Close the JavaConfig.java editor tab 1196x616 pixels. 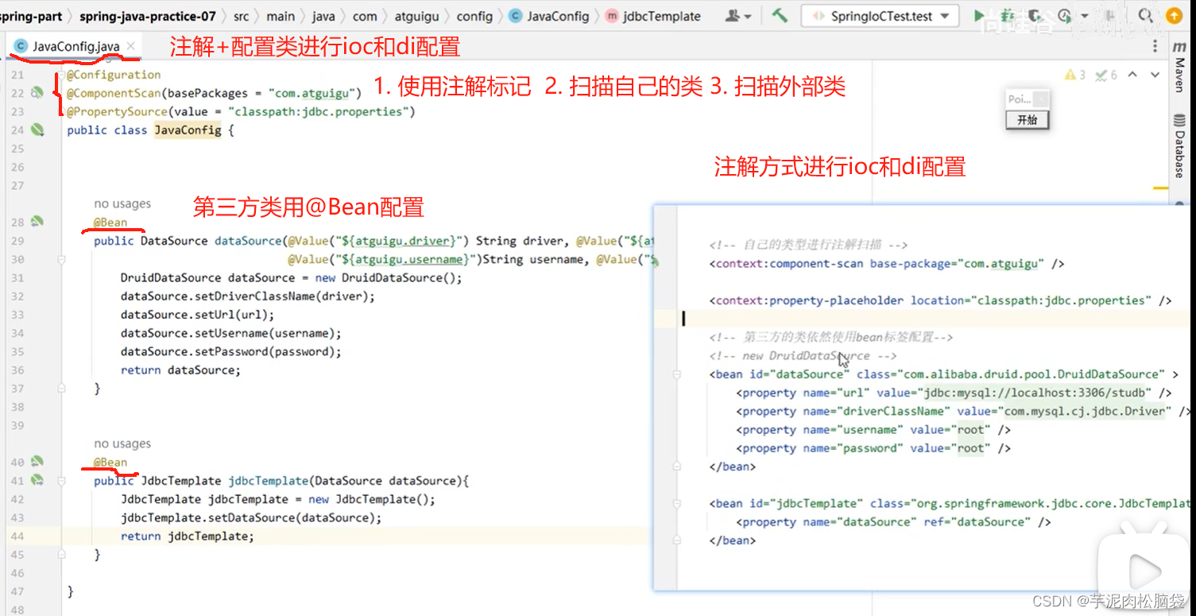click(x=131, y=46)
